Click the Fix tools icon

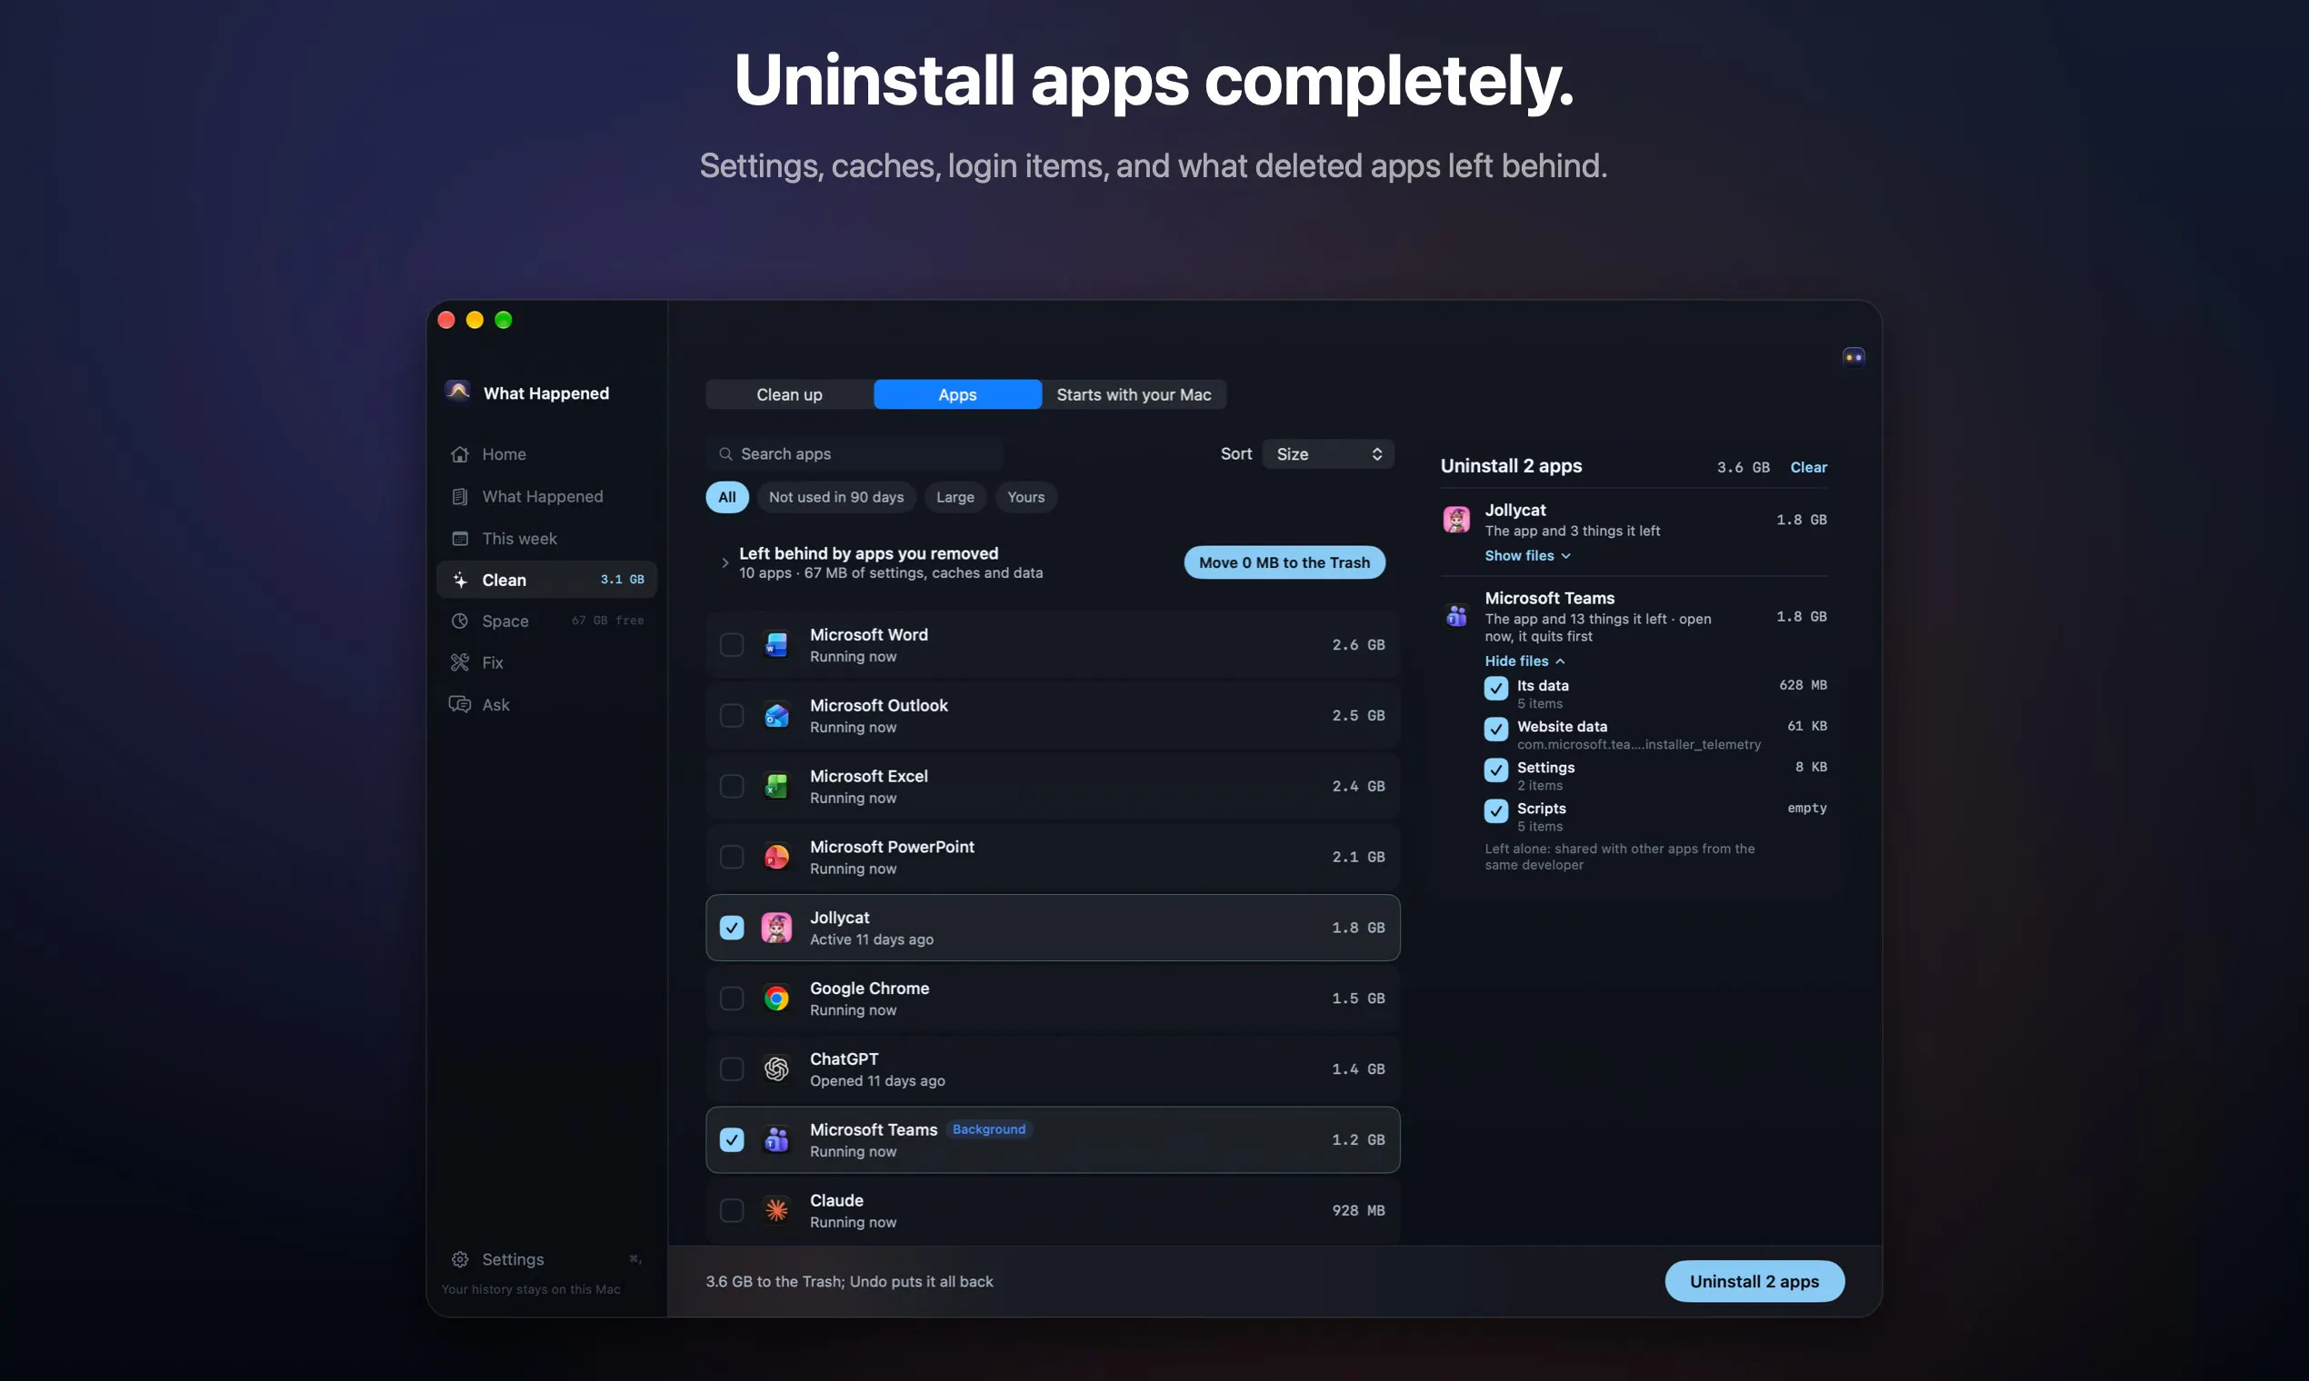tap(459, 662)
